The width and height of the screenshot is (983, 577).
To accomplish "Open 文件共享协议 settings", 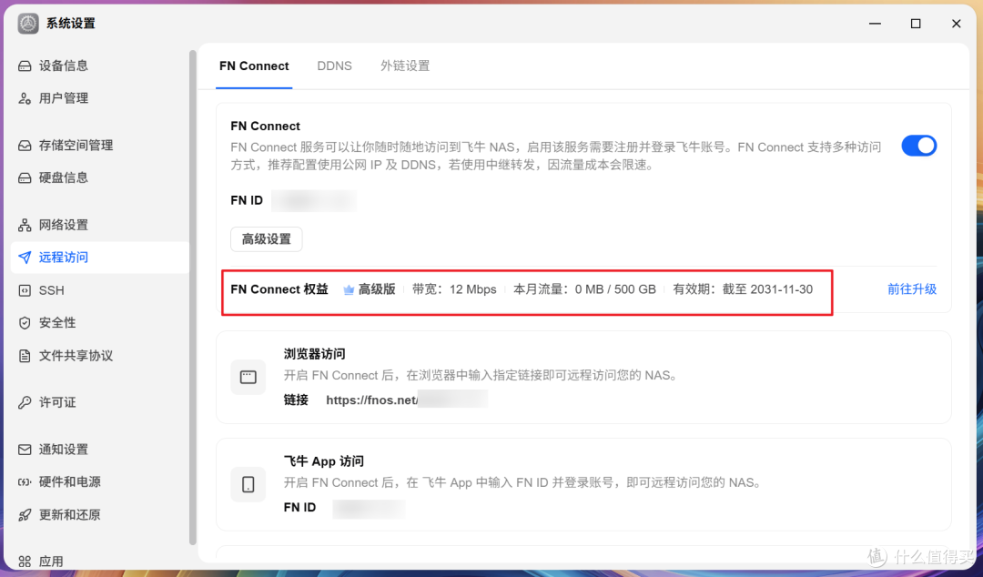I will pyautogui.click(x=100, y=356).
